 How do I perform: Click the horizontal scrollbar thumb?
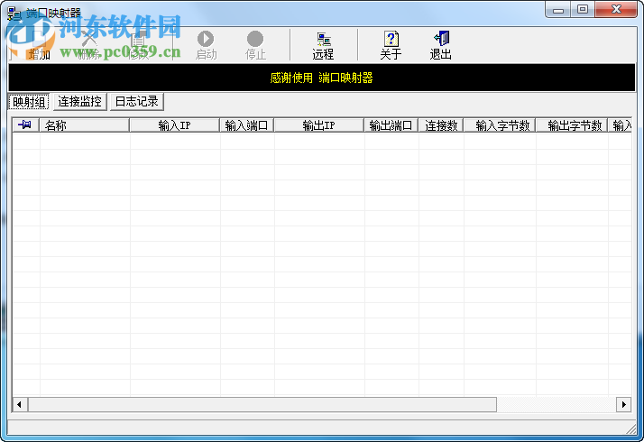(262, 405)
